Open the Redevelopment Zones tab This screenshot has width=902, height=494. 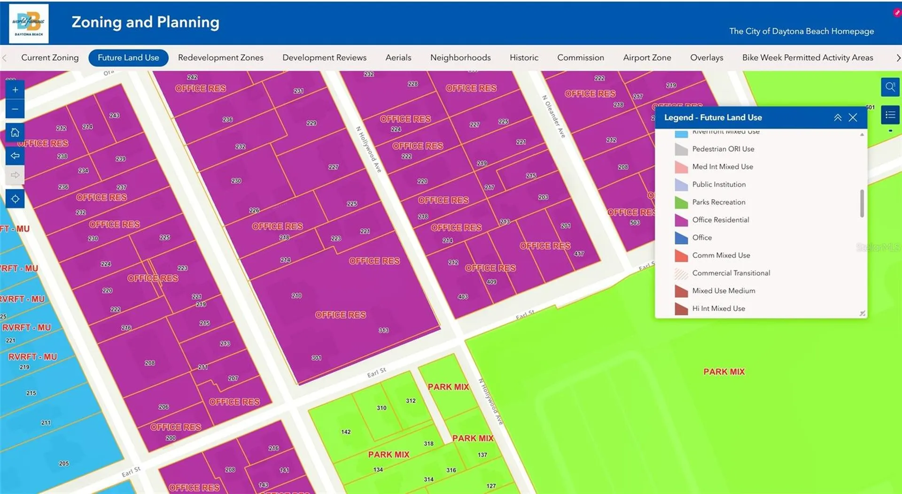coord(221,58)
